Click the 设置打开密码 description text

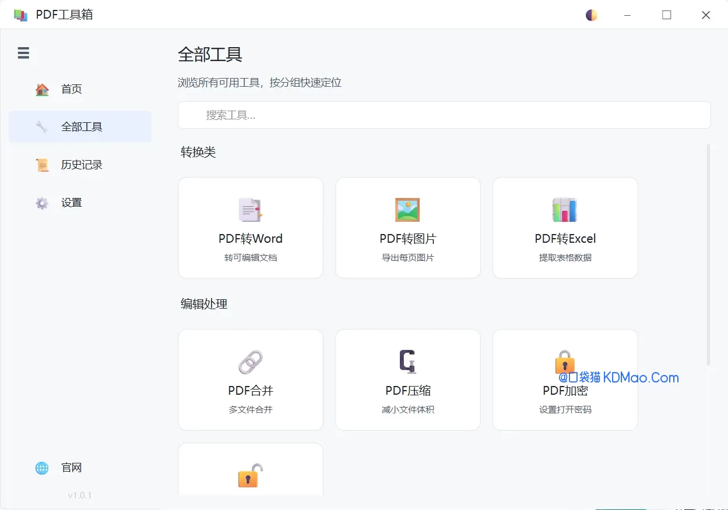coord(565,409)
